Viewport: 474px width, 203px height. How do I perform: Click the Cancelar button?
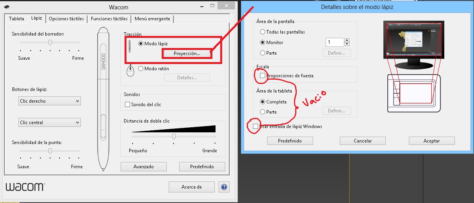click(363, 141)
